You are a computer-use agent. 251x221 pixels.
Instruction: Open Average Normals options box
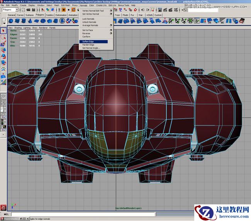(x=111, y=26)
